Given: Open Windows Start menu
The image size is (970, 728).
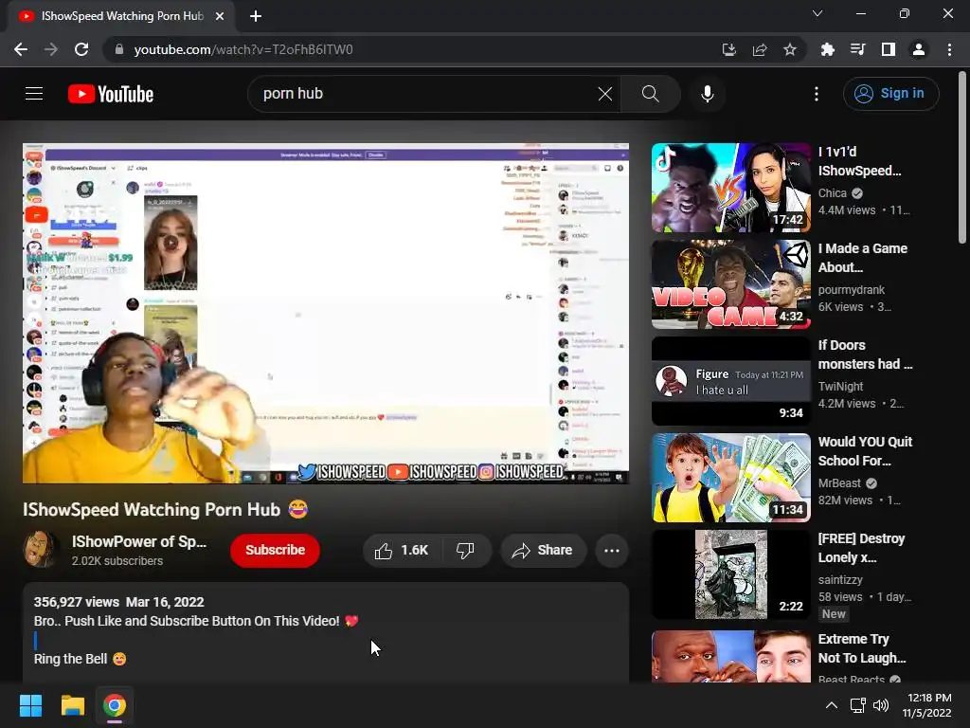Looking at the screenshot, I should coord(30,705).
